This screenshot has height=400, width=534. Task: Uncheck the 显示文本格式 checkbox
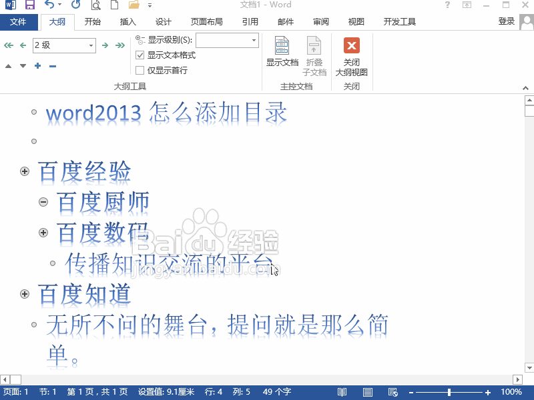tap(140, 55)
